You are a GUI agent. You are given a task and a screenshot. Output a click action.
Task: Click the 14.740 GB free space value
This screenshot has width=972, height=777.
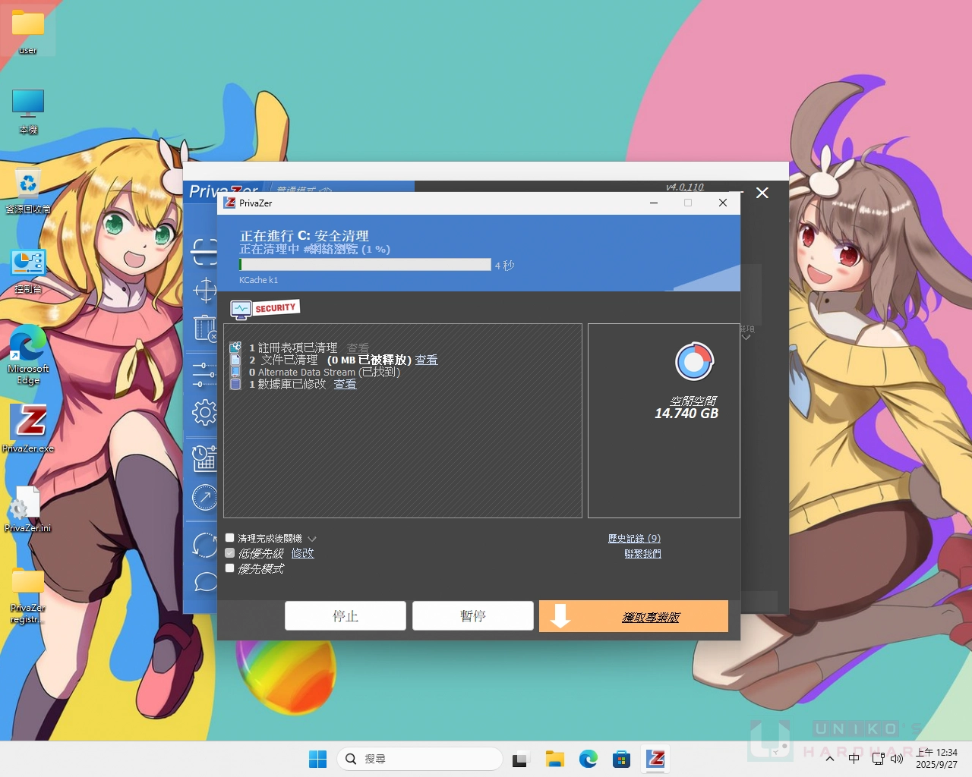click(686, 414)
